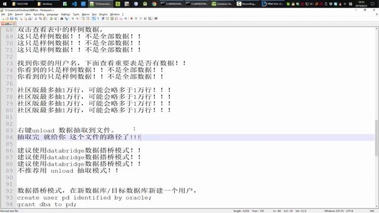Open the ? help menu
379x213 pixels.
click(123, 14)
